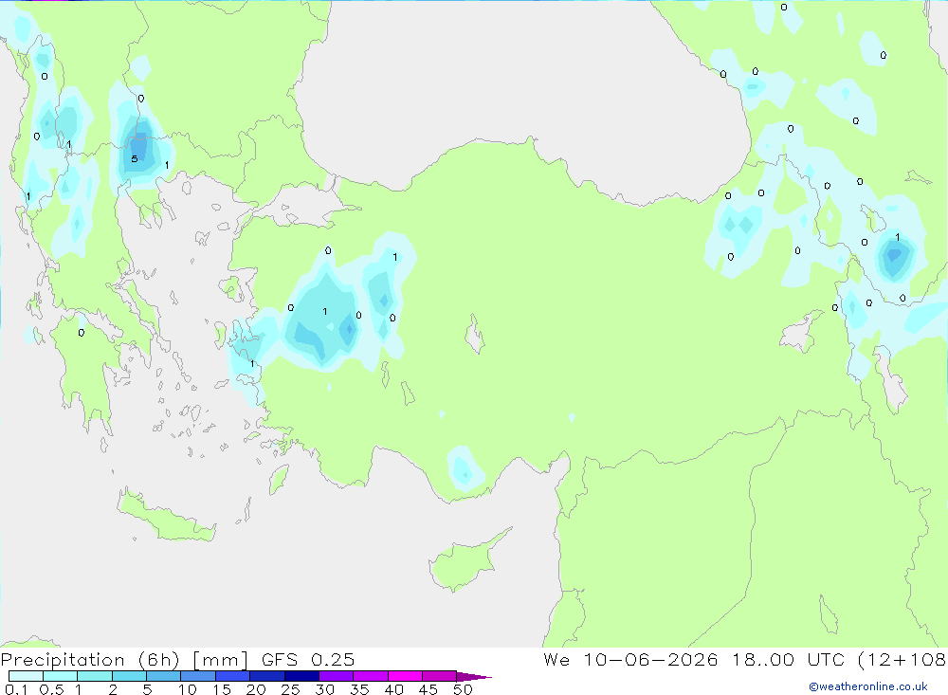This screenshot has height=695, width=948.
Task: Click the 20–25 mm legend color swatch
Action: (266, 676)
